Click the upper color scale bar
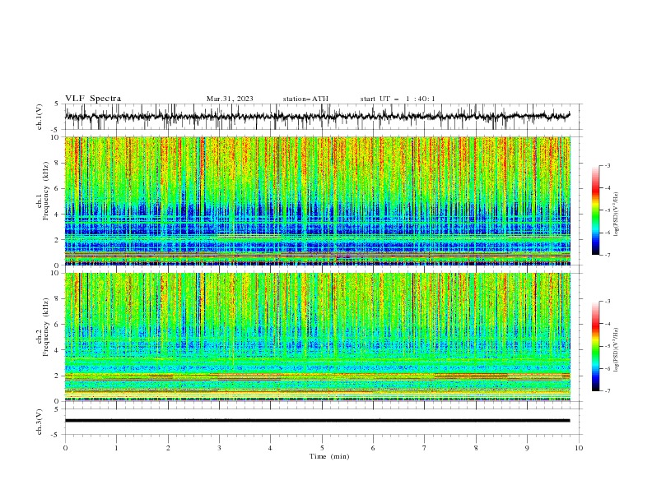Image resolution: width=652 pixels, height=503 pixels. pyautogui.click(x=595, y=210)
